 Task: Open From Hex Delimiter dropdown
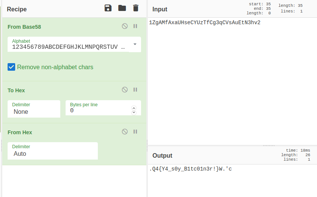[52, 154]
